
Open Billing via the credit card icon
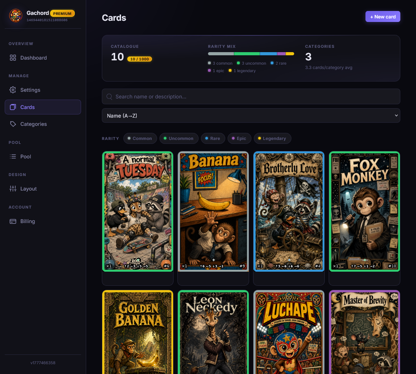pos(12,221)
